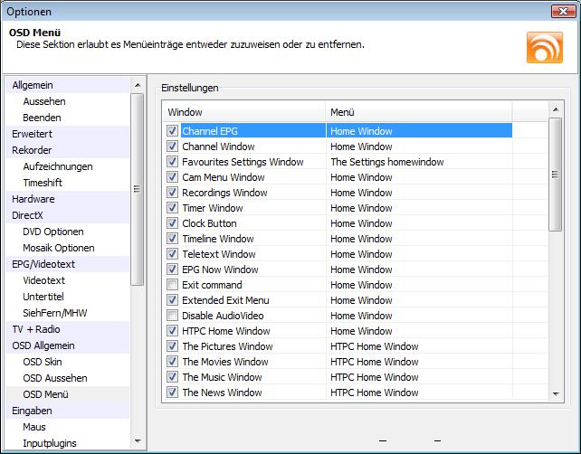Untick the Teletext Window checkbox

(172, 254)
